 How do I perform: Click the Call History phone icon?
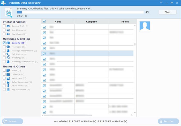[x=8, y=54]
